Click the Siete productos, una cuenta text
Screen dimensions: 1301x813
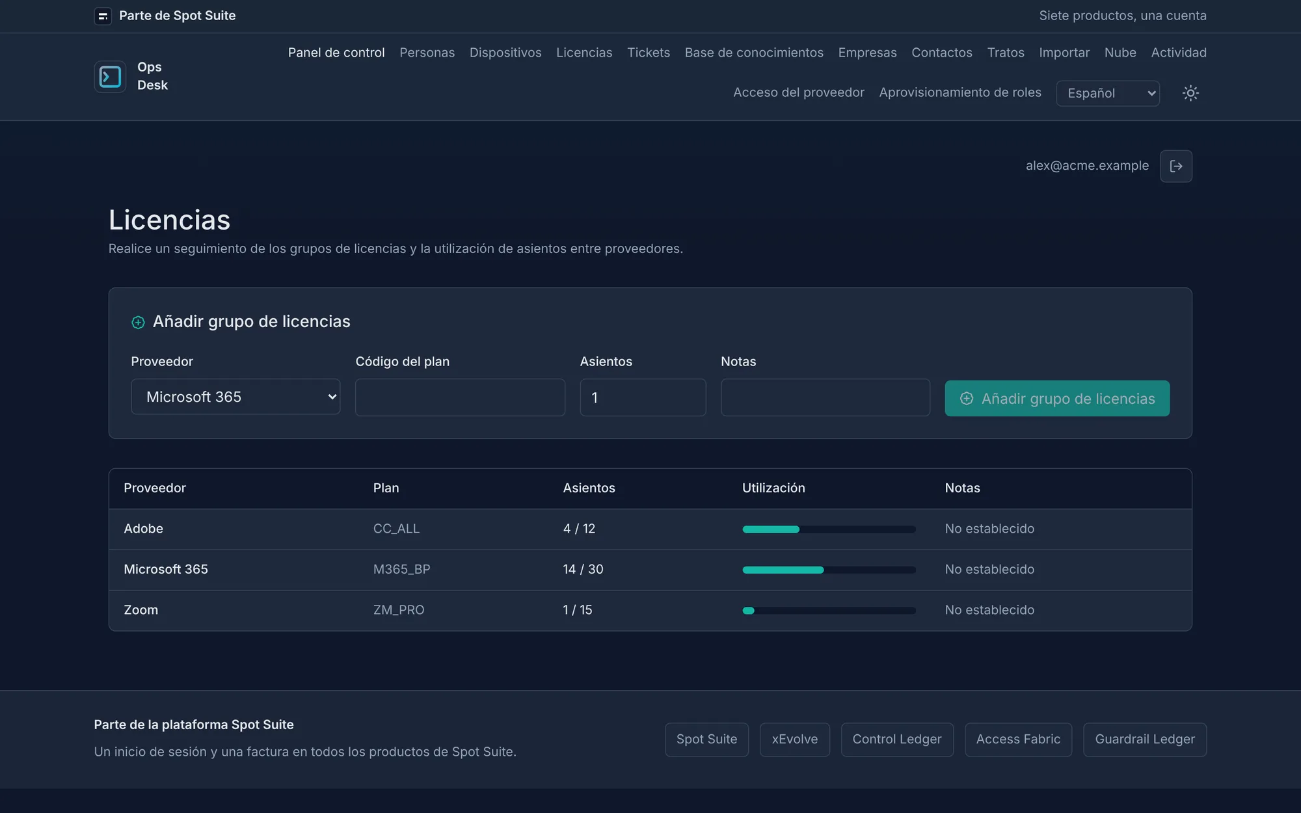1123,16
